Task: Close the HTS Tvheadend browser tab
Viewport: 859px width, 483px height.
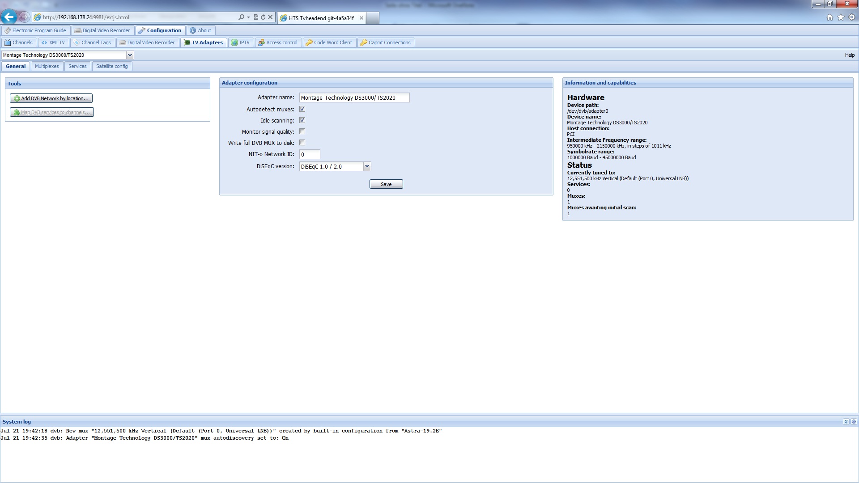Action: [x=361, y=18]
